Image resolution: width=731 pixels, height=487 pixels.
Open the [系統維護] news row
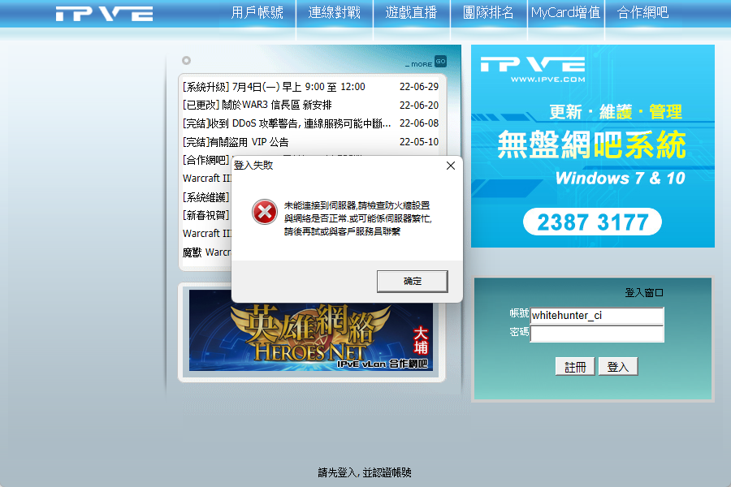(x=206, y=197)
